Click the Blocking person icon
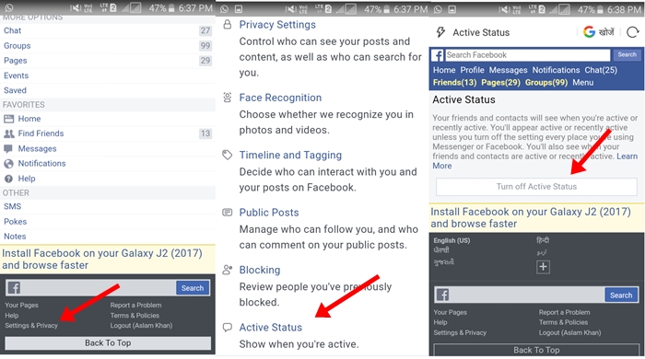 point(227,270)
